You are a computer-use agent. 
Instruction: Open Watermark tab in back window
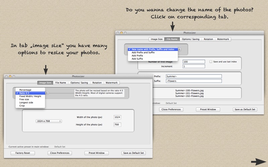[223, 39]
